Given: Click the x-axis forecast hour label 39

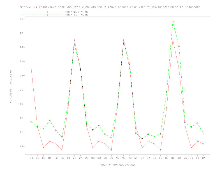Looking at the screenshot, I should pos(111,158).
